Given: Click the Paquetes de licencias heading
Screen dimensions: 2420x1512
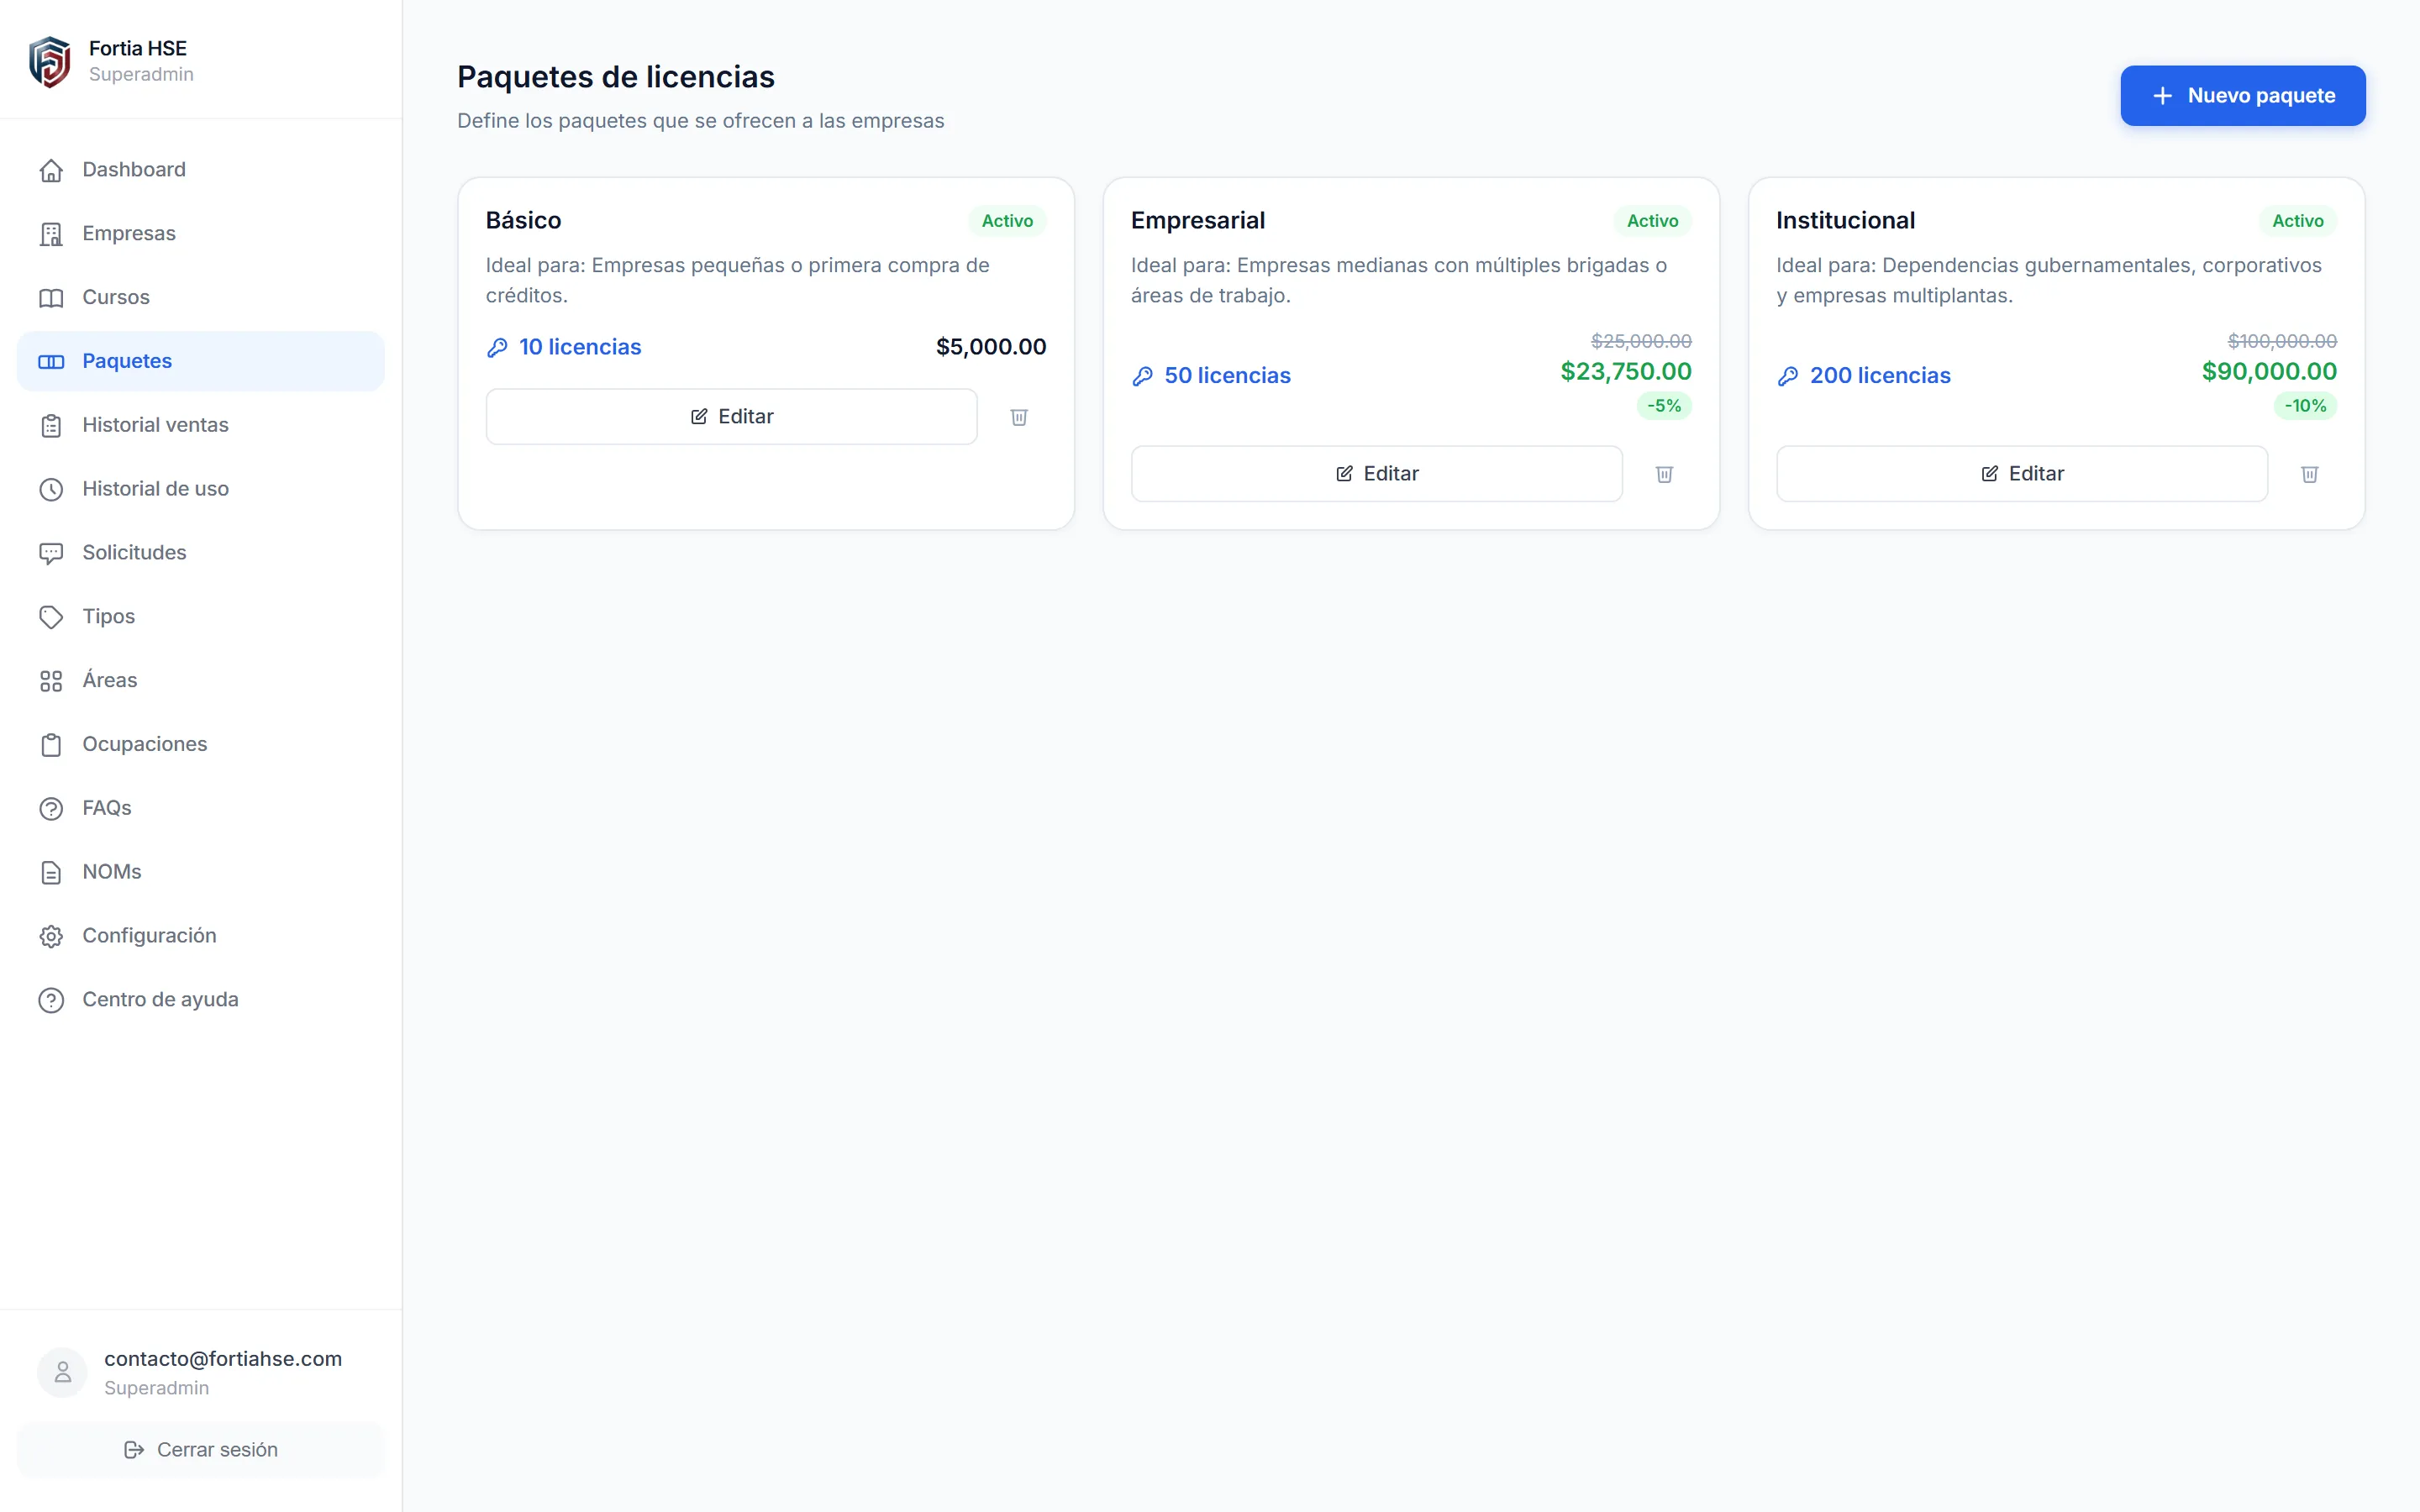Looking at the screenshot, I should point(616,77).
